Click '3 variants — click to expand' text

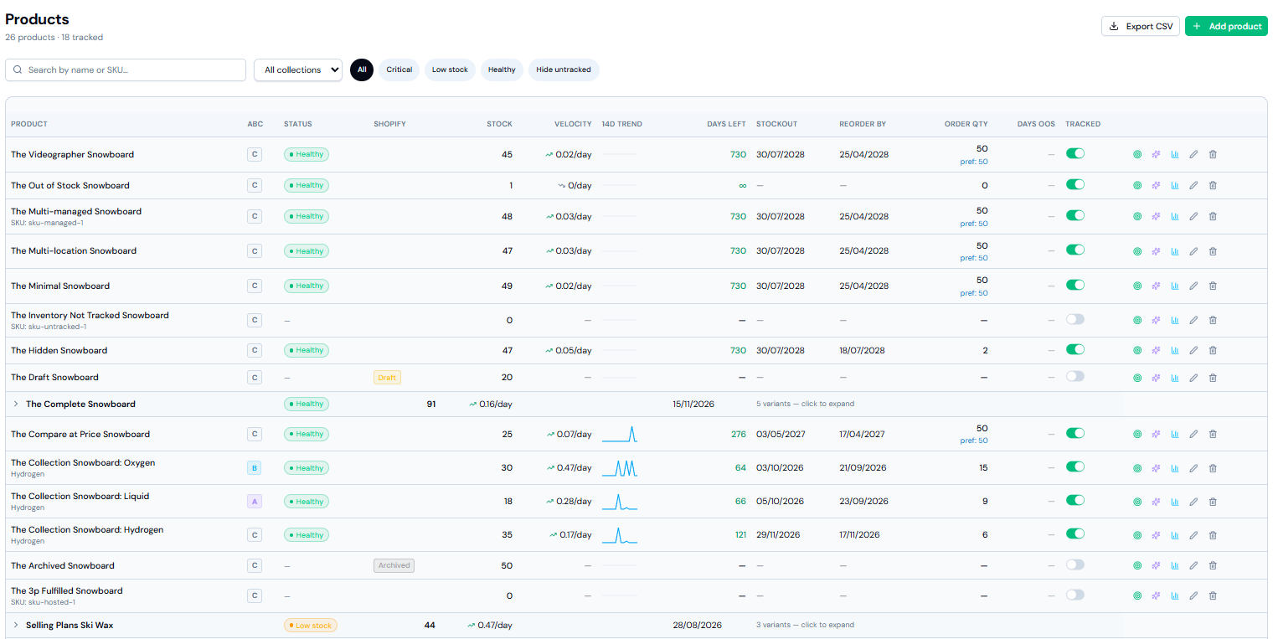coord(805,625)
